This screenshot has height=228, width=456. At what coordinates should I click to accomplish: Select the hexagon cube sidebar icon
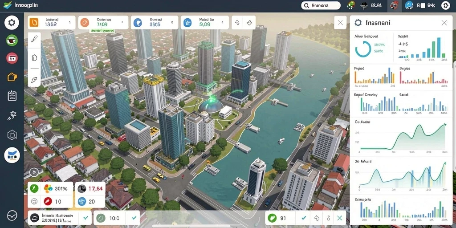click(12, 135)
